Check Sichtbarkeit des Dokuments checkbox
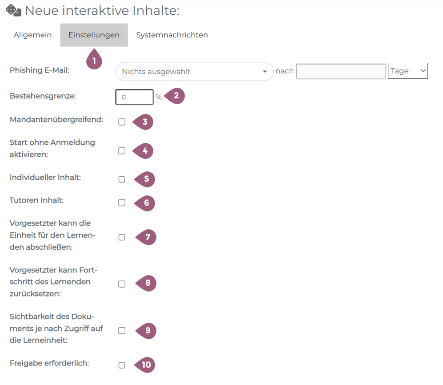This screenshot has height=385, width=443. point(122,331)
